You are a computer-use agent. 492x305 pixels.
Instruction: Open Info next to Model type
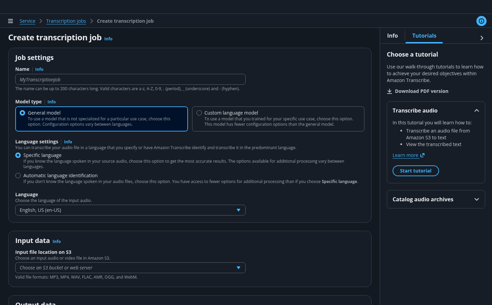tap(52, 102)
